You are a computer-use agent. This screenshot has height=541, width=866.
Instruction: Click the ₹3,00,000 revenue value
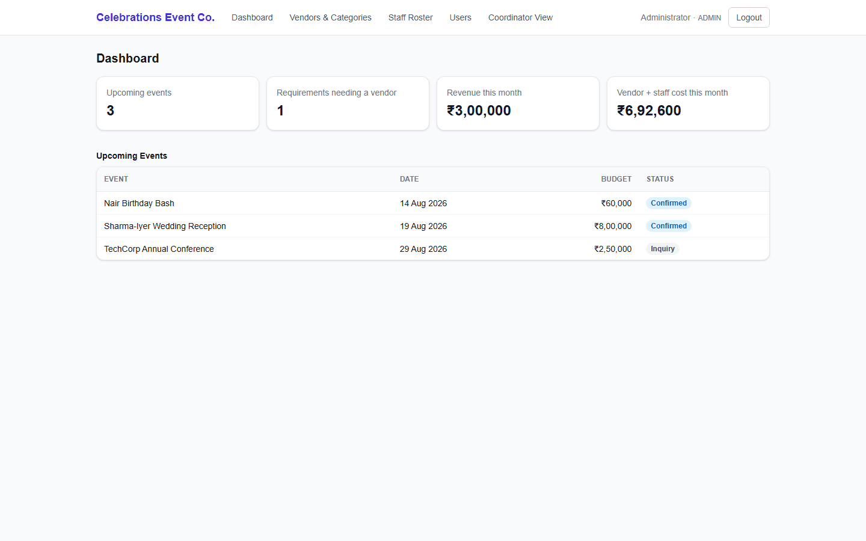(479, 111)
